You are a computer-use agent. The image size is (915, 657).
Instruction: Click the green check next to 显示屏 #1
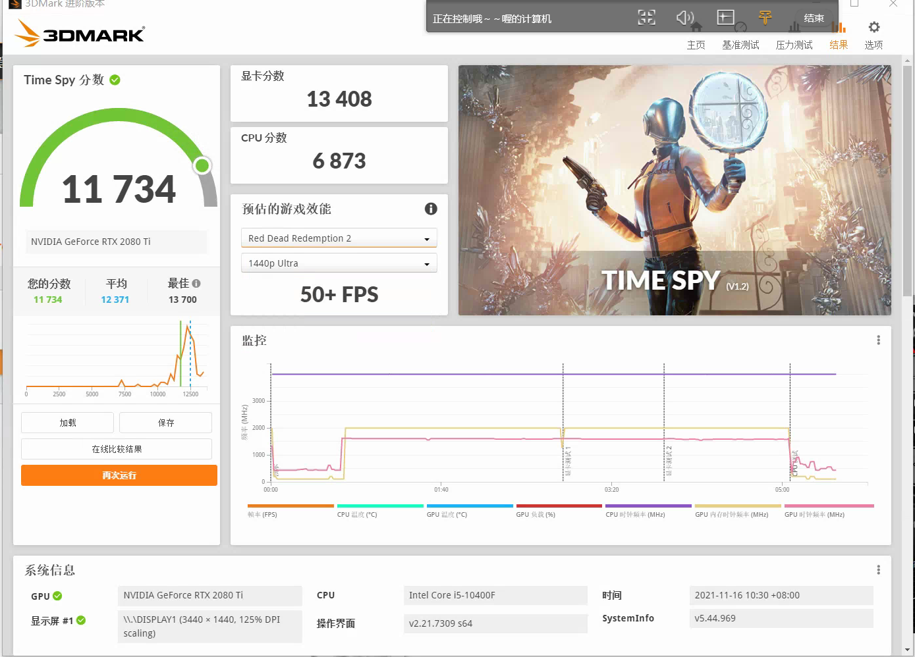click(81, 620)
